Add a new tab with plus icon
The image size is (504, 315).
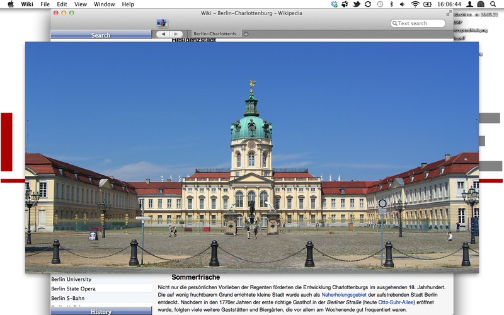[246, 34]
